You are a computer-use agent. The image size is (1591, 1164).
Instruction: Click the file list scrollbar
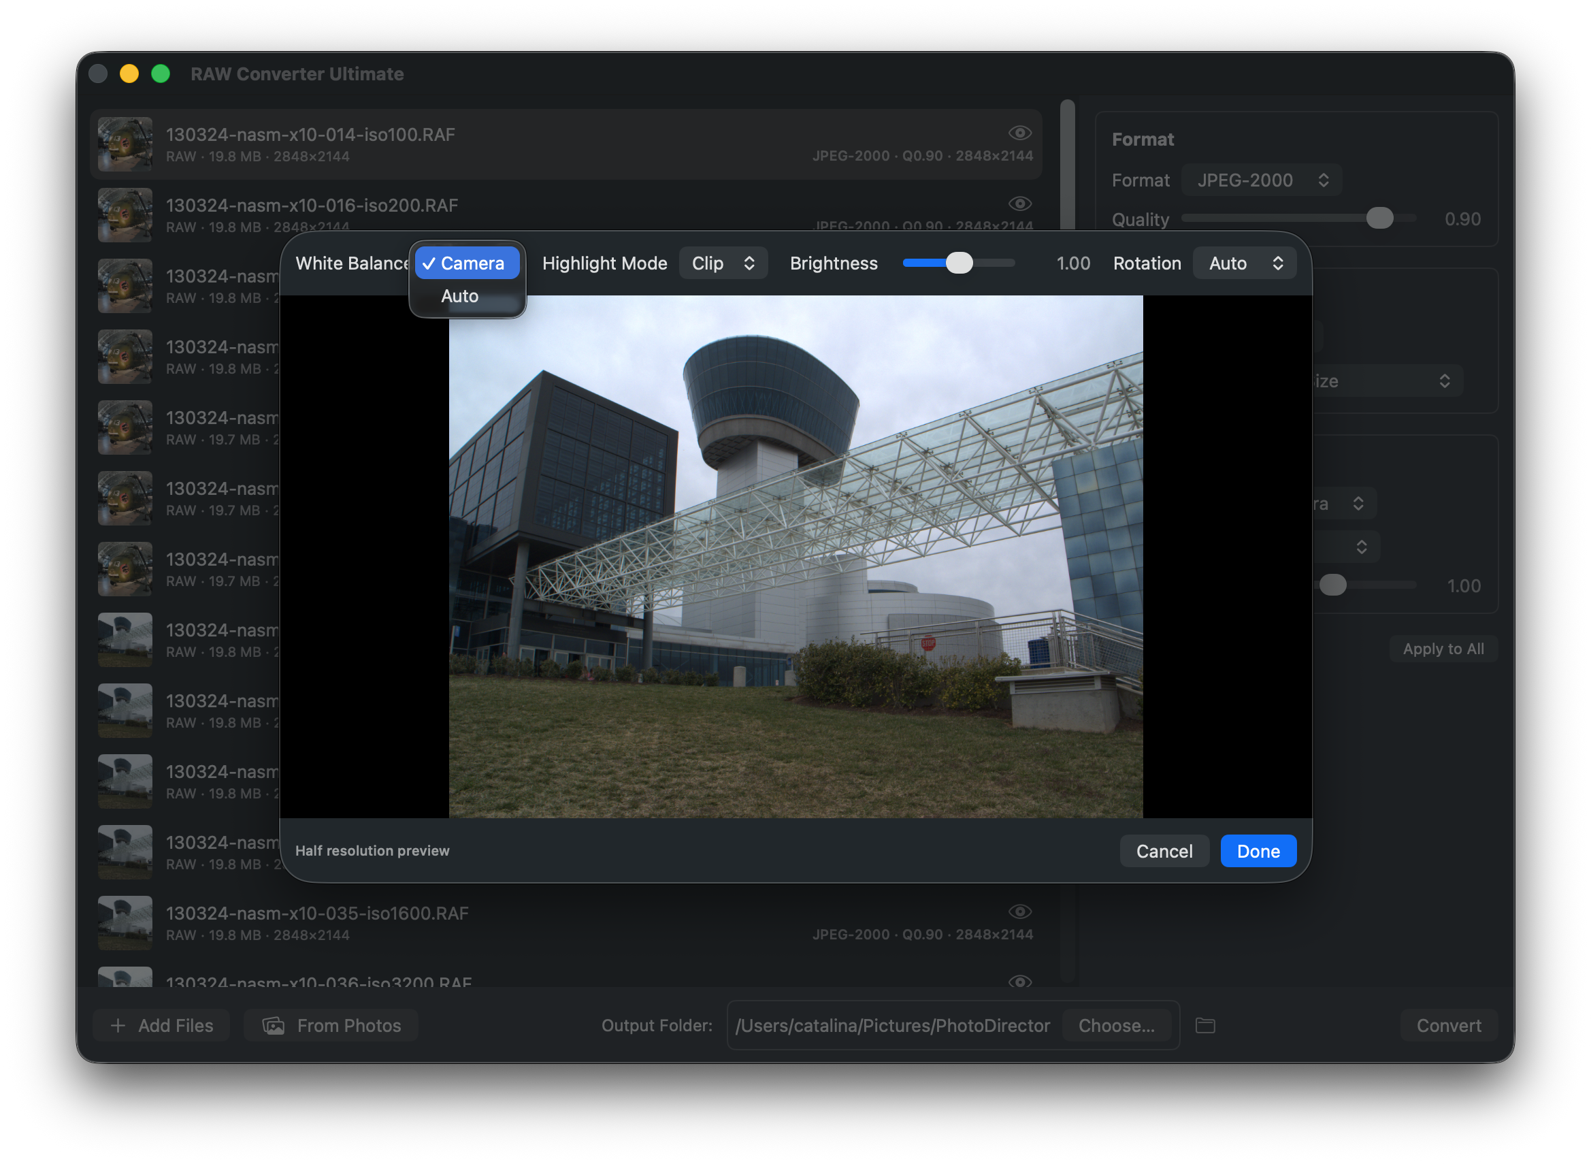(1068, 165)
